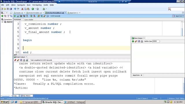
Task: Click the SQL History icon in worksheet toolbar
Action: pyautogui.click(x=47, y=16)
